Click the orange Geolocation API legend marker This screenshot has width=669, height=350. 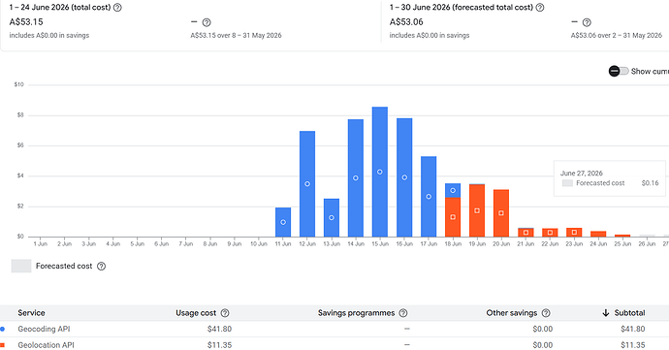pyautogui.click(x=3, y=345)
